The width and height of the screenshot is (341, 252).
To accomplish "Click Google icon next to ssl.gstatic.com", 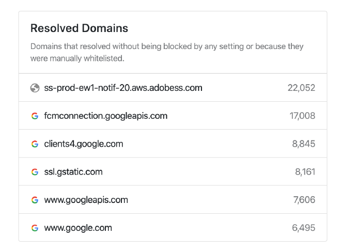I will click(x=35, y=172).
